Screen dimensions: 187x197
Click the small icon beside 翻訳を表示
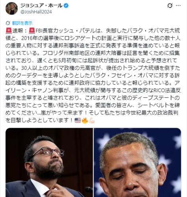tap(8, 23)
